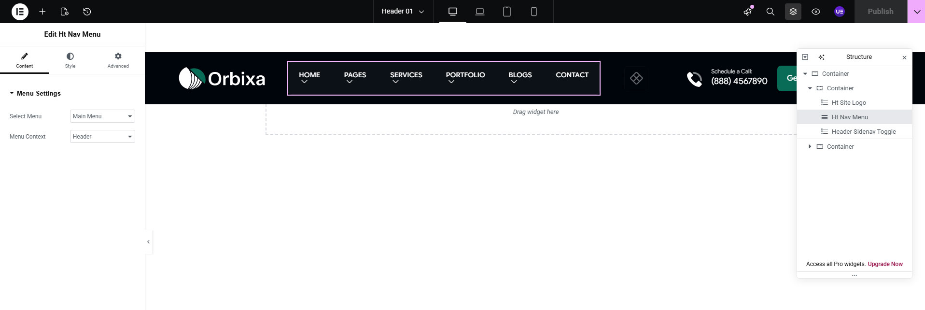Click the Publish button

pos(880,12)
